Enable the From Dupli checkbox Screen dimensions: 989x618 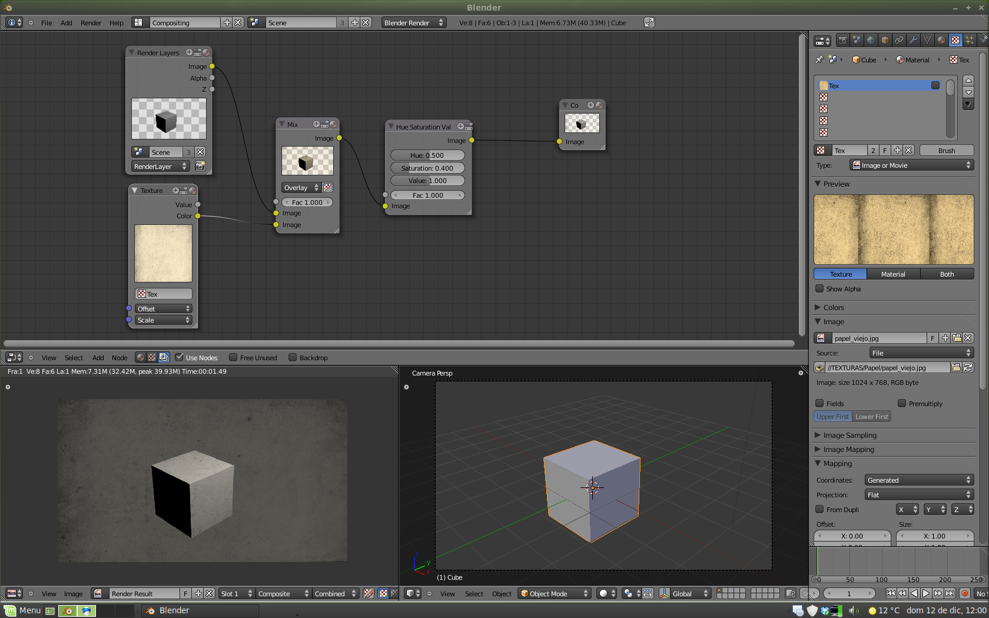pos(819,509)
